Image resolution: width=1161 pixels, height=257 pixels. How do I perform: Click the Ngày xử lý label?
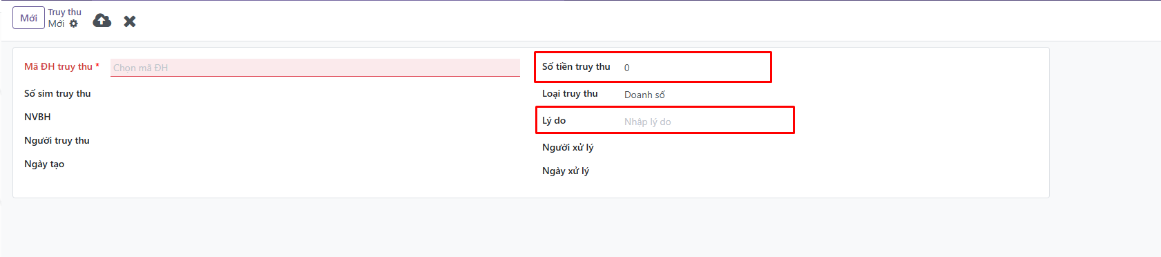pyautogui.click(x=566, y=171)
